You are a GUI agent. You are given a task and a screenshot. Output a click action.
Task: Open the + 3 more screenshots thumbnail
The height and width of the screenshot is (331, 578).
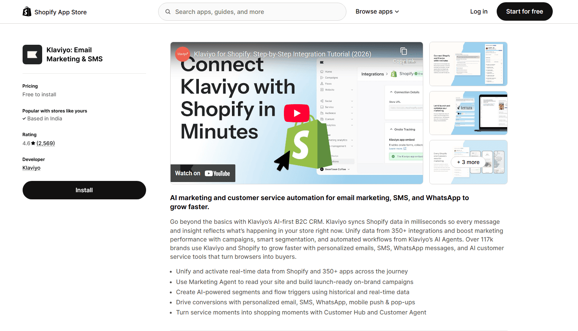[x=468, y=162]
